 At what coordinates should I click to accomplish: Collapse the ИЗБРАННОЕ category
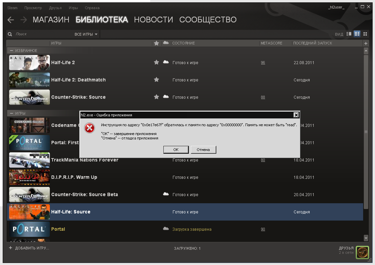(11, 51)
